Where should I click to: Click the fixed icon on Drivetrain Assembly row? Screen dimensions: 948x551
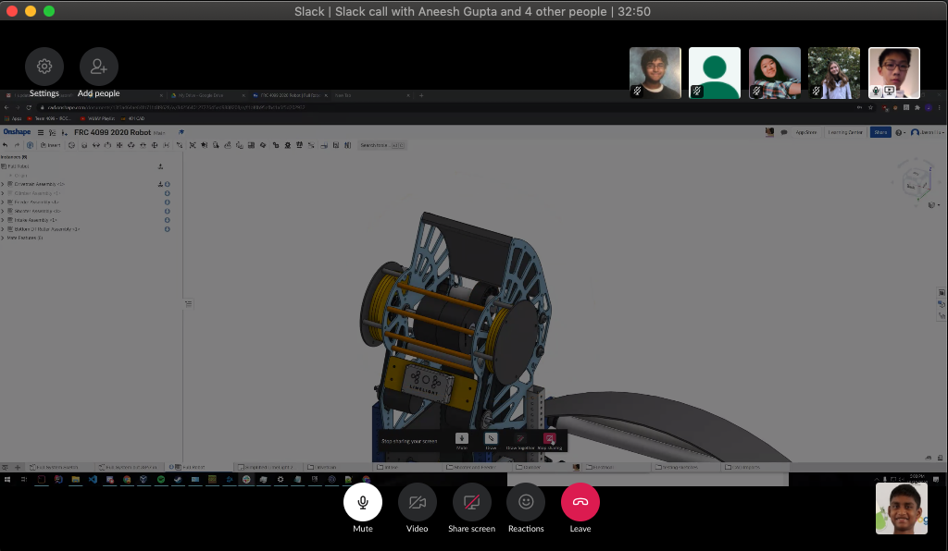[x=160, y=184]
